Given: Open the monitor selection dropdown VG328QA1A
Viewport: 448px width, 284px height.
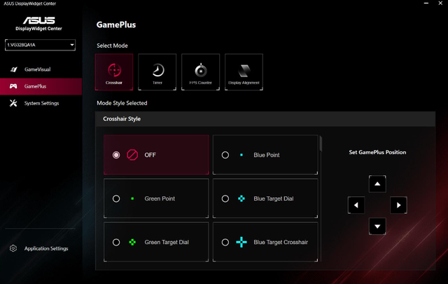Looking at the screenshot, I should coord(40,46).
